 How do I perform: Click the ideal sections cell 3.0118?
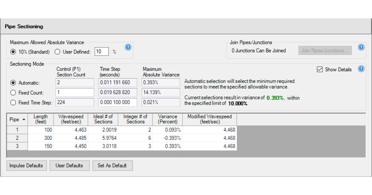pos(103,146)
